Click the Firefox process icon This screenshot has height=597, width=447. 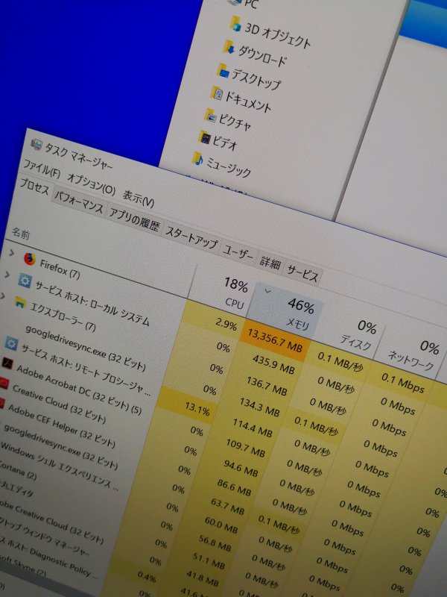tap(30, 259)
